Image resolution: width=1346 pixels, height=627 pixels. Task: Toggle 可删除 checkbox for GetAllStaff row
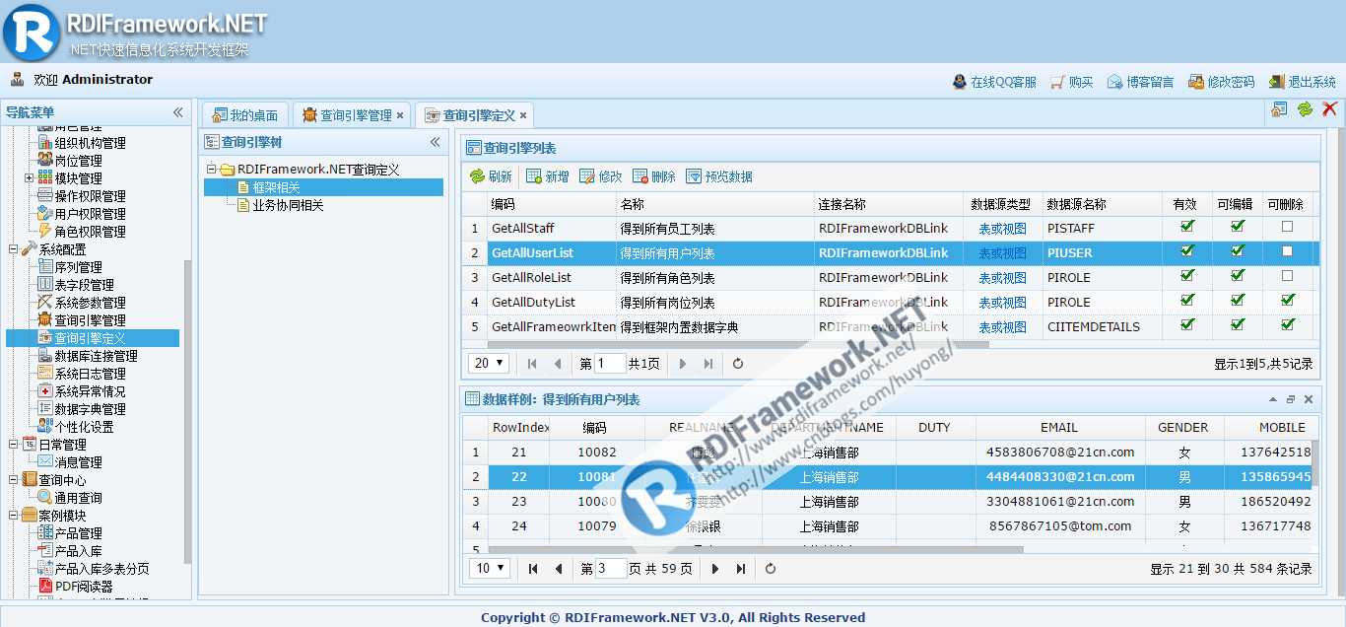pos(1287,227)
